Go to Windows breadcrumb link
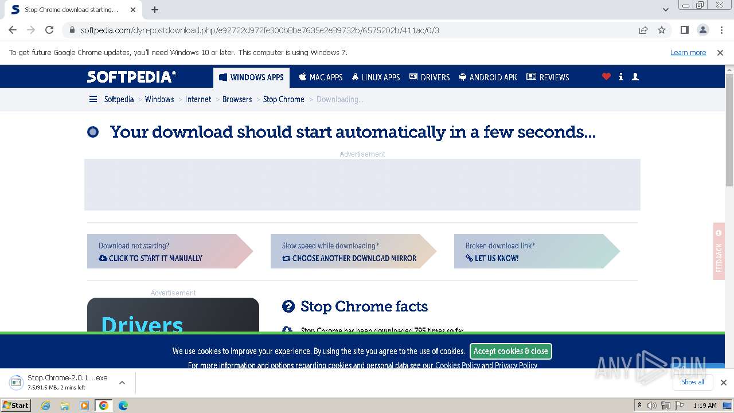 tap(159, 99)
